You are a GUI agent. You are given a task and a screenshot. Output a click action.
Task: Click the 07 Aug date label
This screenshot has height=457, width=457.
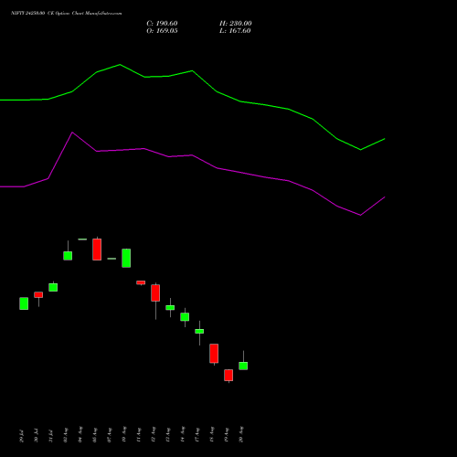point(109,434)
